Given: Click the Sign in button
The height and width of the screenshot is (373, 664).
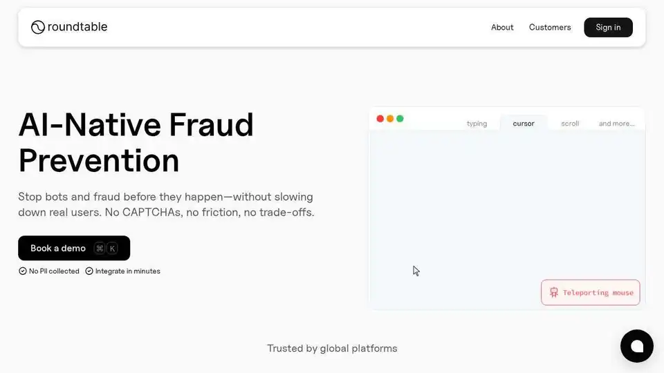Looking at the screenshot, I should tap(608, 27).
